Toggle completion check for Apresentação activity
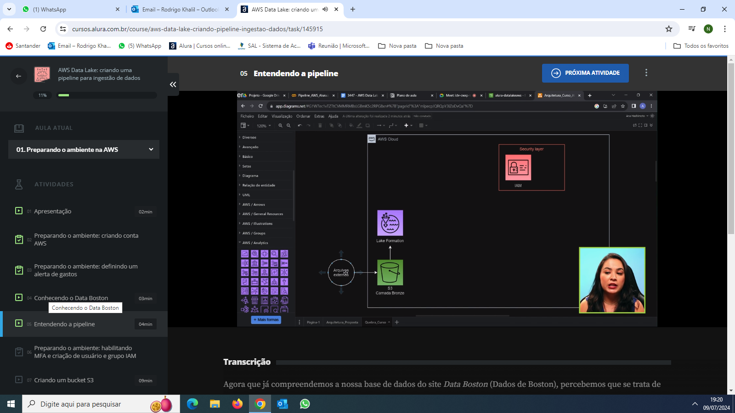Viewport: 735px width, 413px height. (19, 211)
